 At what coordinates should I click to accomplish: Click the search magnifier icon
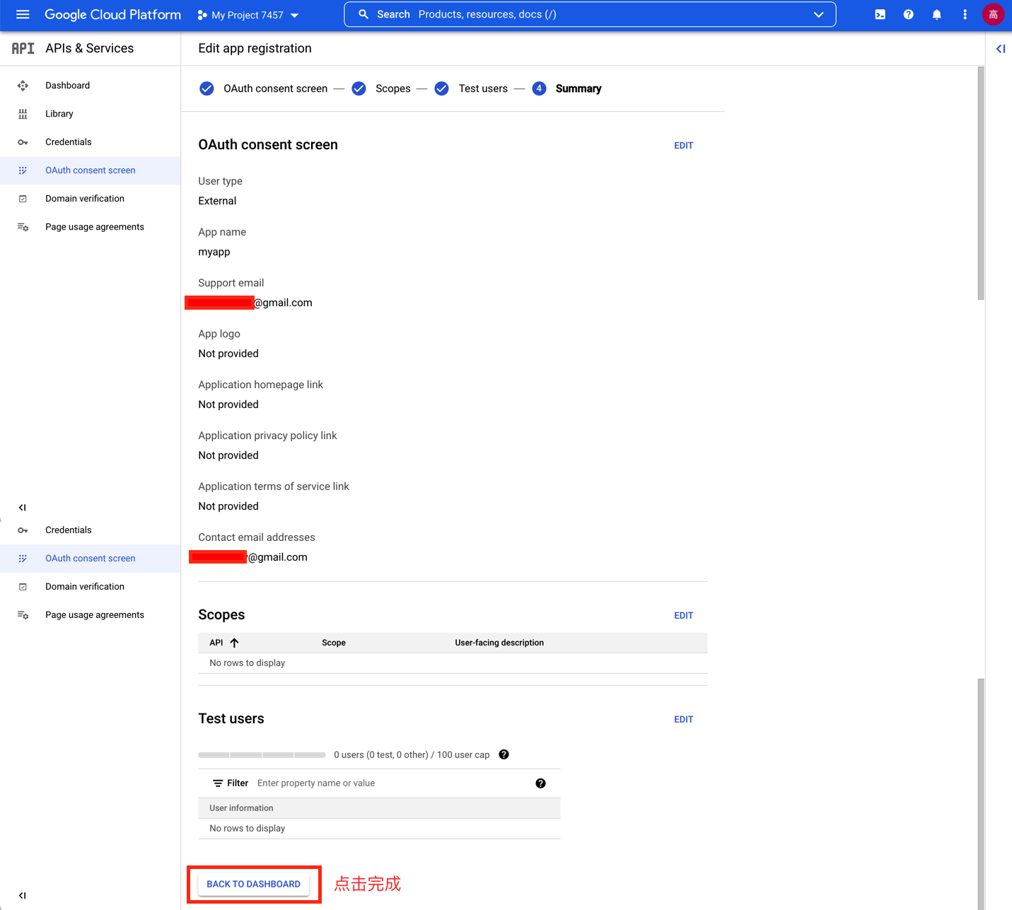(363, 14)
